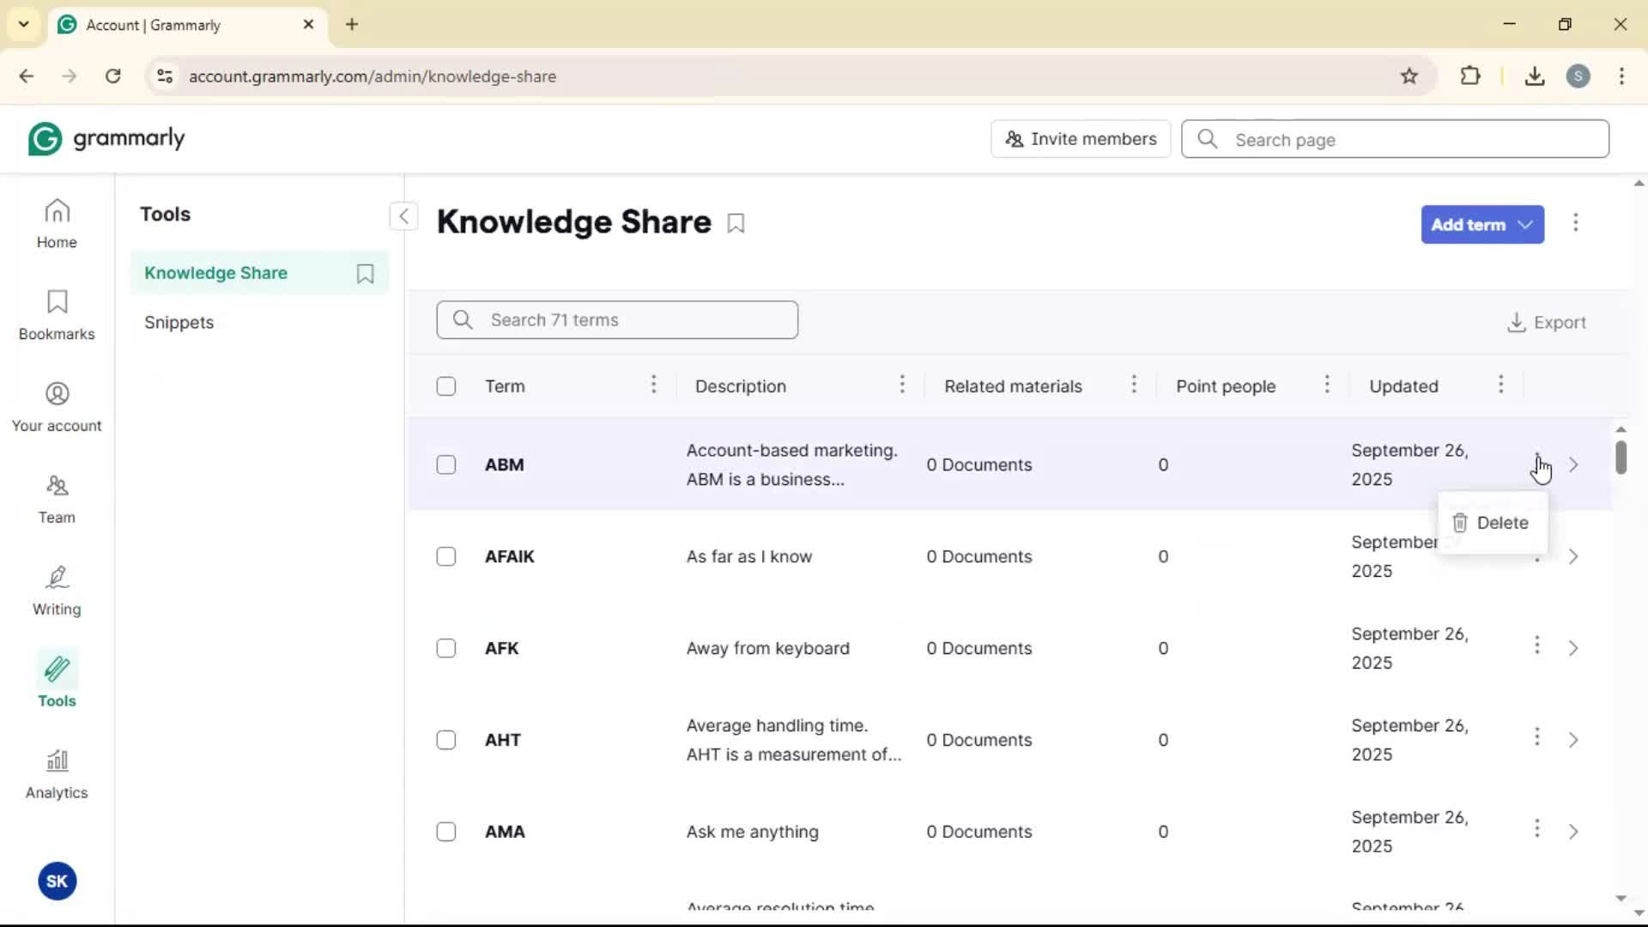1648x927 pixels.
Task: Tick the AFK term checkbox
Action: [x=446, y=649]
